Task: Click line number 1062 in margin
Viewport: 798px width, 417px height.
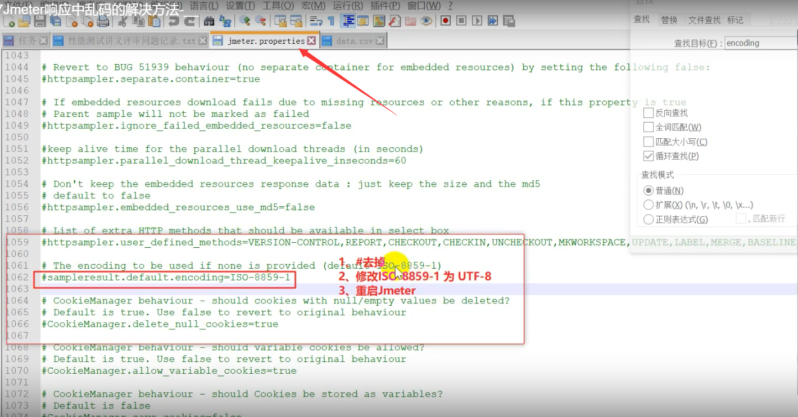Action: (16, 277)
